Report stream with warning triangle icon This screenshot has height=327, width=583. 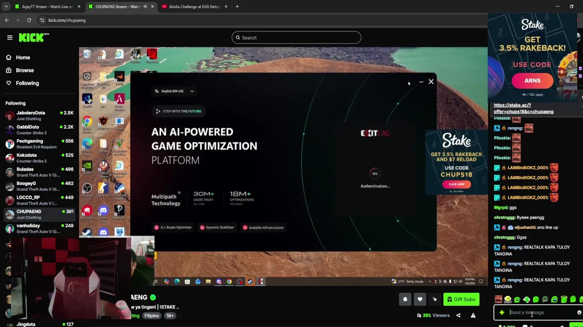(x=473, y=316)
